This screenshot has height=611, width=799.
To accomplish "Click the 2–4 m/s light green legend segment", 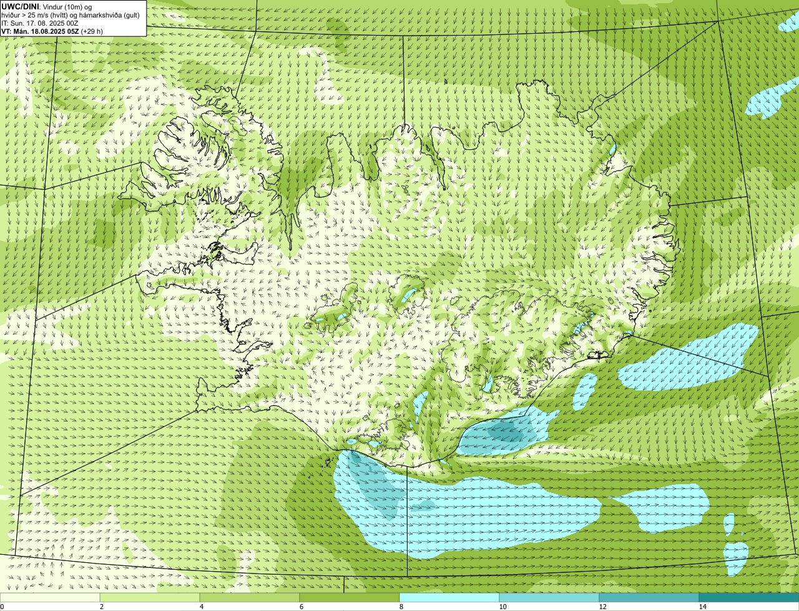I will tap(150, 597).
